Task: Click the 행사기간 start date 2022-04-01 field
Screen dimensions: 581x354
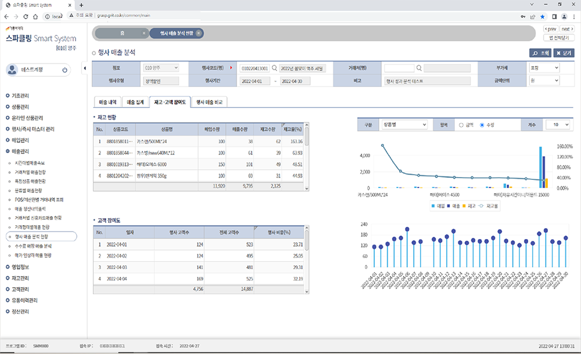Action: click(x=255, y=81)
